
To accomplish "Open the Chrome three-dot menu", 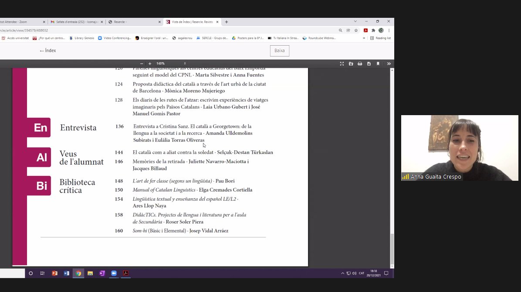I will click(389, 30).
